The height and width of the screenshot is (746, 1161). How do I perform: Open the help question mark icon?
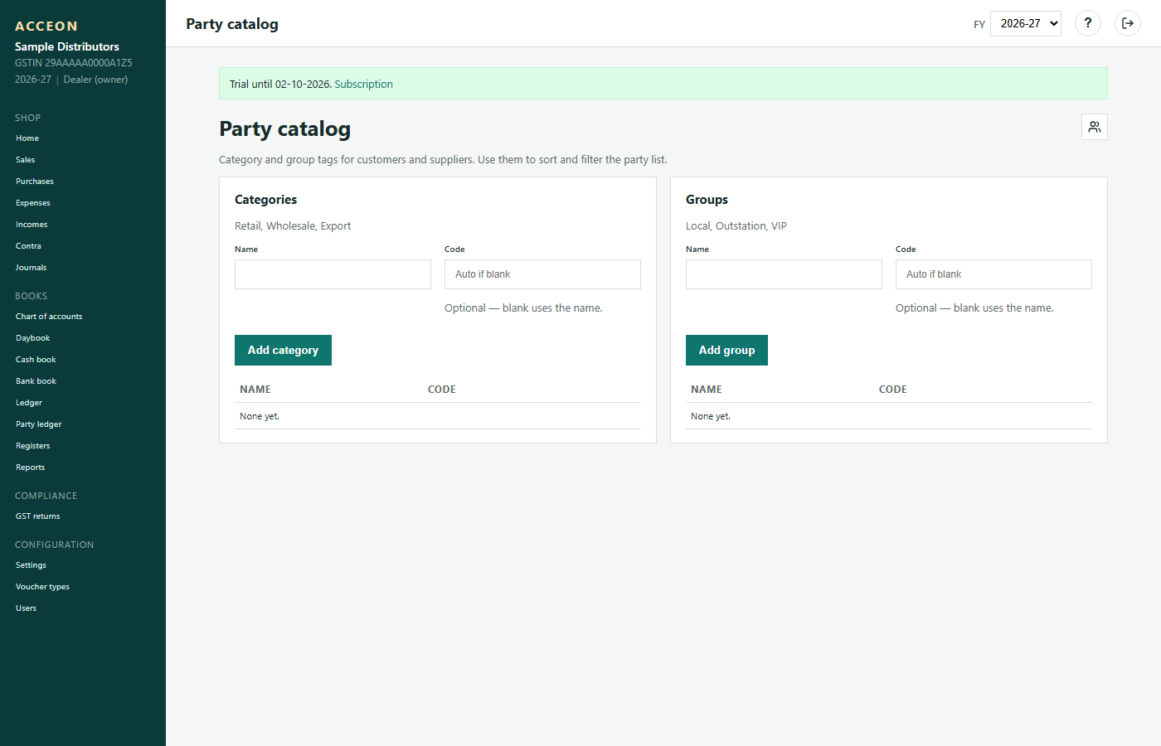pos(1088,23)
